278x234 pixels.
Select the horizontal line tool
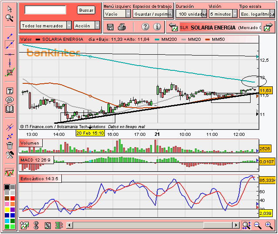(10, 54)
